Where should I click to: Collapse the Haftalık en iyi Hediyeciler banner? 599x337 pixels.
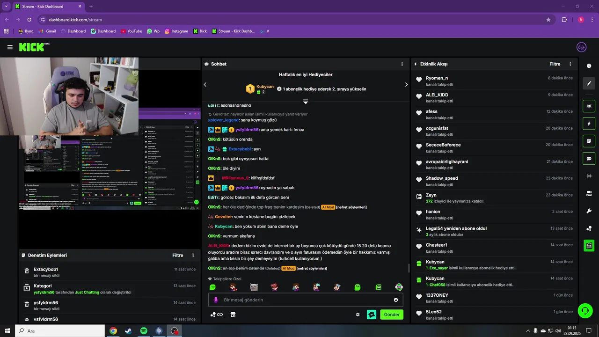pyautogui.click(x=306, y=102)
